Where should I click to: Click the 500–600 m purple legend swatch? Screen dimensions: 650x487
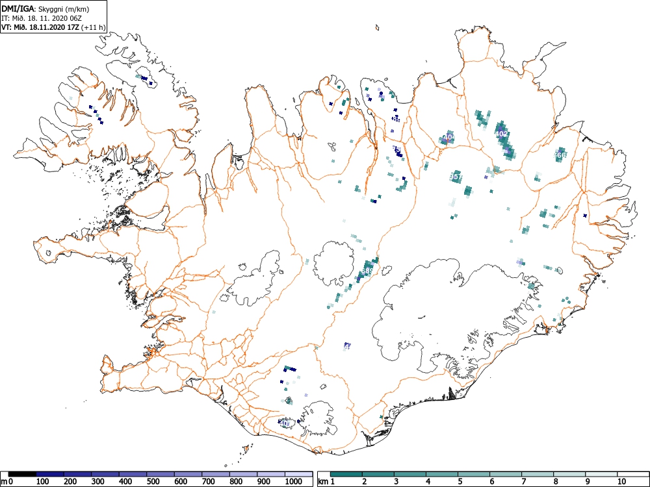pos(161,474)
